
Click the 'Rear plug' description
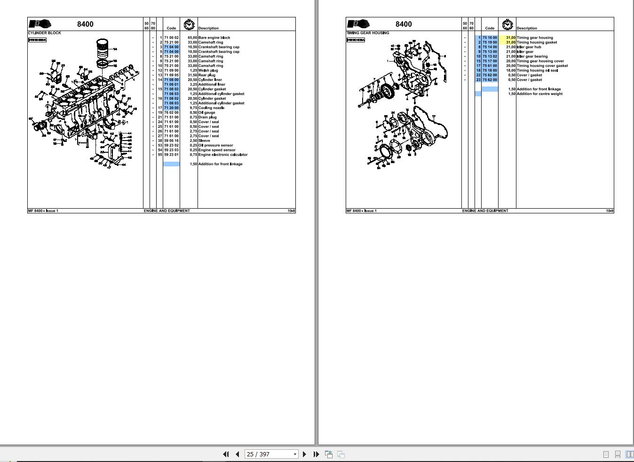pos(207,75)
